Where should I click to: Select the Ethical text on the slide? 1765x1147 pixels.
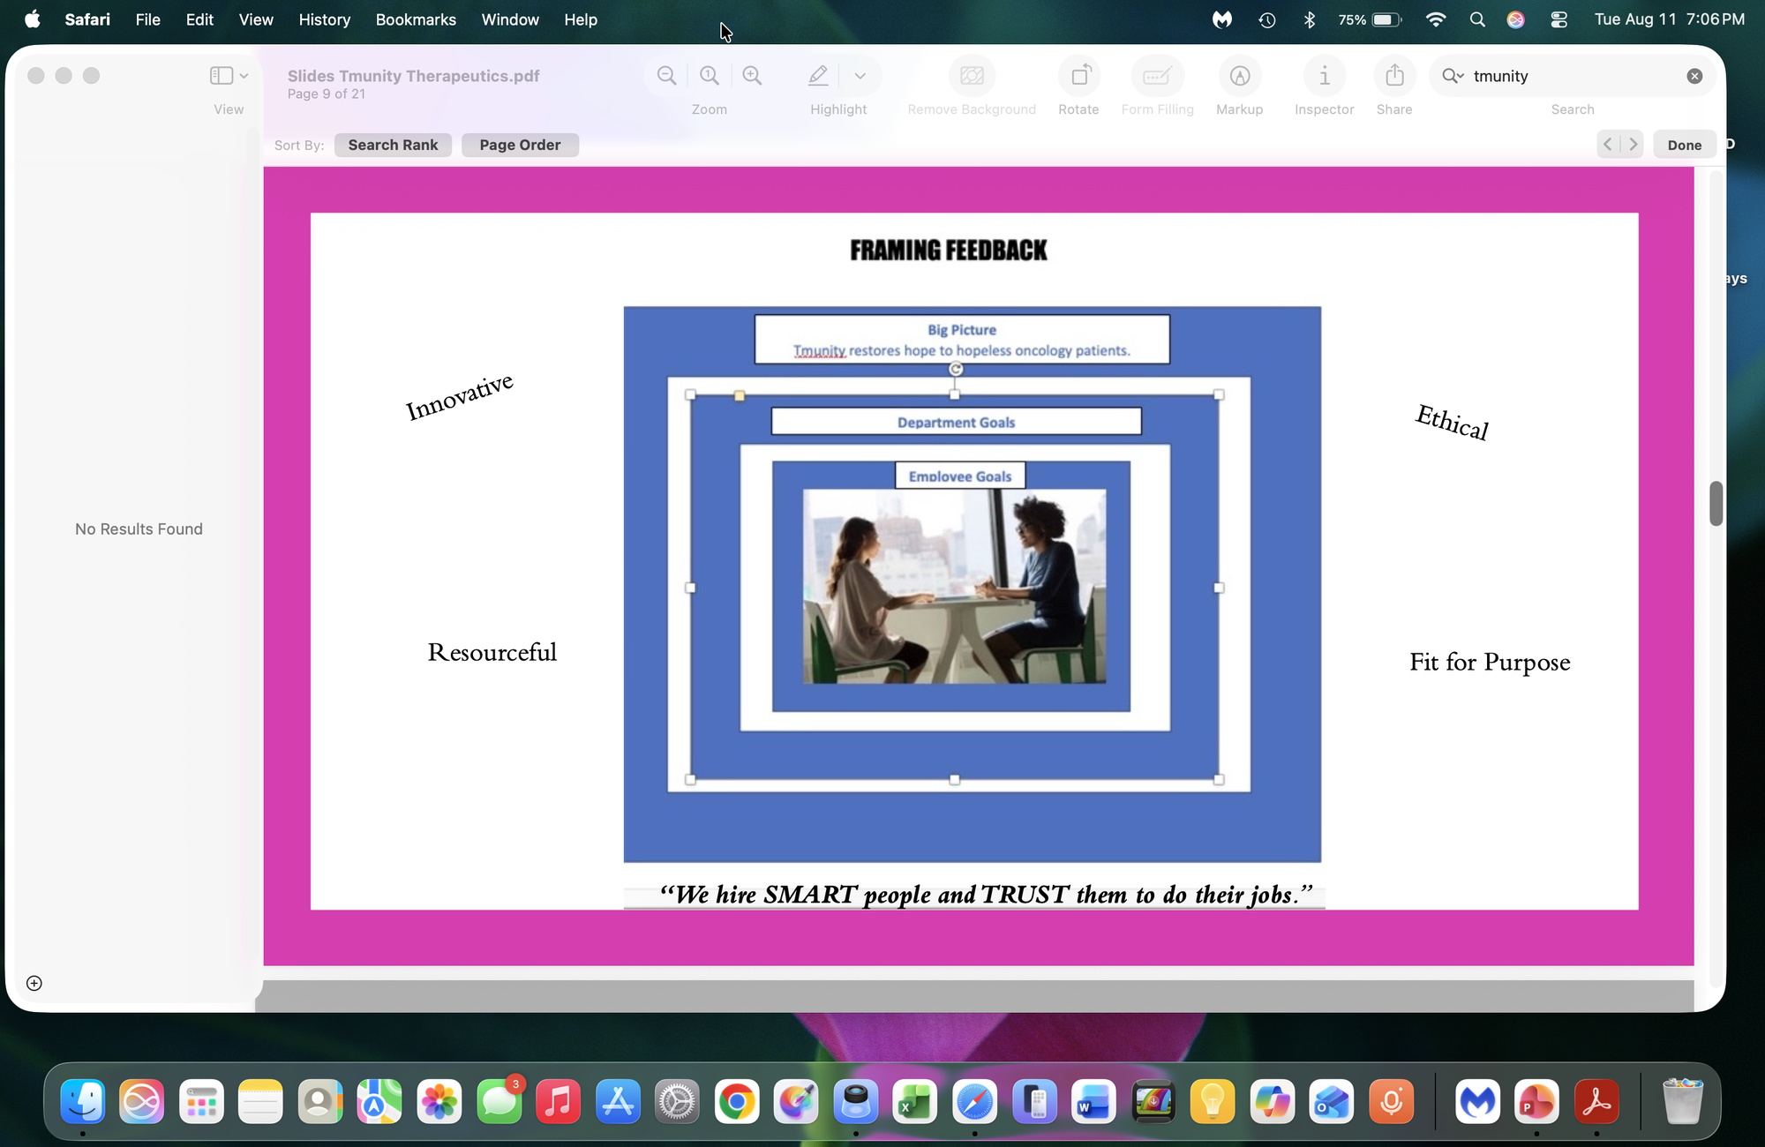[1453, 422]
